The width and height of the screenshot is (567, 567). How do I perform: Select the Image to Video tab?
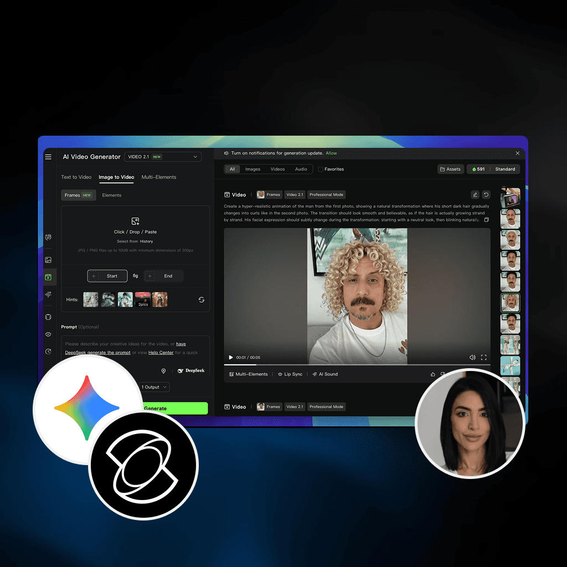(x=116, y=177)
